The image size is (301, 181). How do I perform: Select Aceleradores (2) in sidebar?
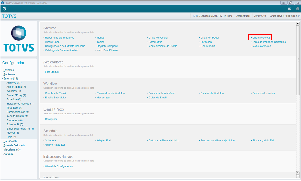(x=16, y=87)
